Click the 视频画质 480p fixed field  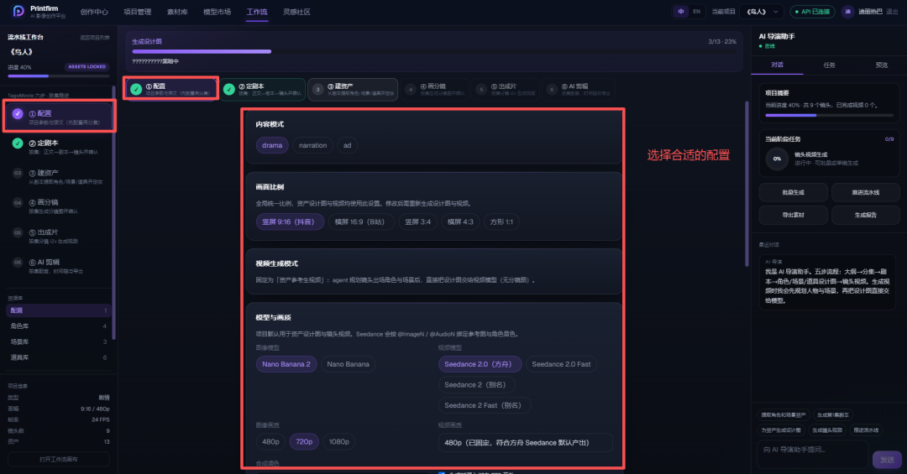pos(525,443)
